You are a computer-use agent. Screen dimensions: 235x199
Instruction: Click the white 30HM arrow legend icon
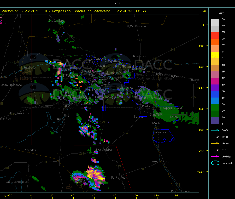point(215,137)
